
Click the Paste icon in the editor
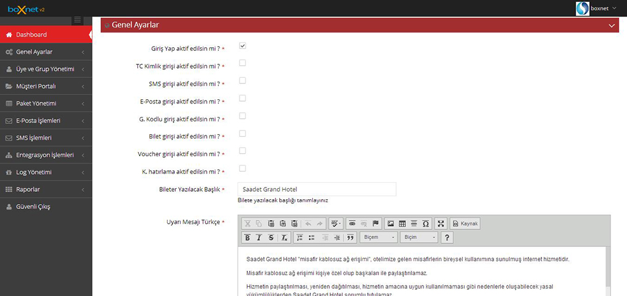(x=271, y=224)
